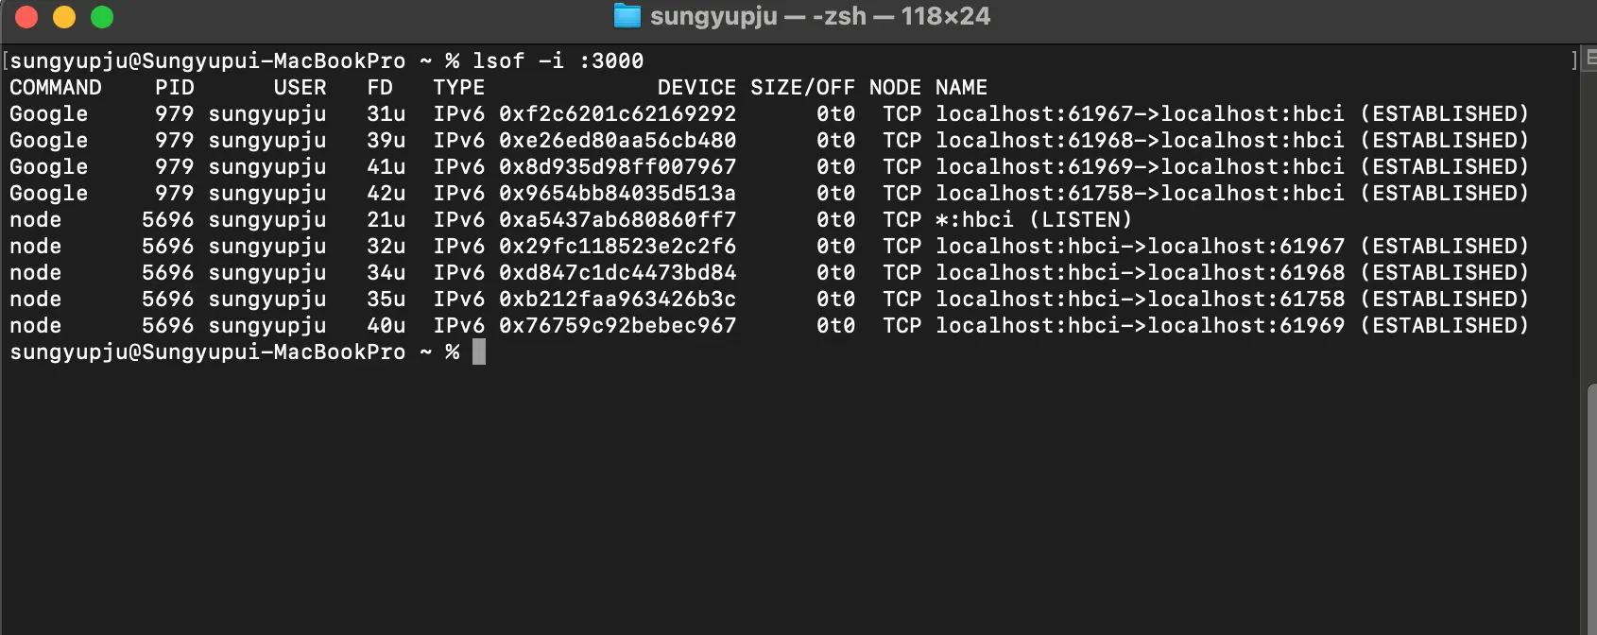Click the green full-screen window button

point(102,17)
